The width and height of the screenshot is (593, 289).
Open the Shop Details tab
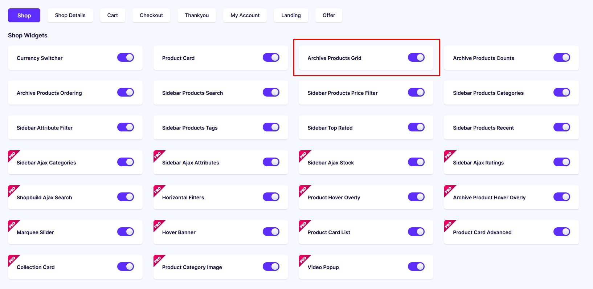tap(70, 15)
